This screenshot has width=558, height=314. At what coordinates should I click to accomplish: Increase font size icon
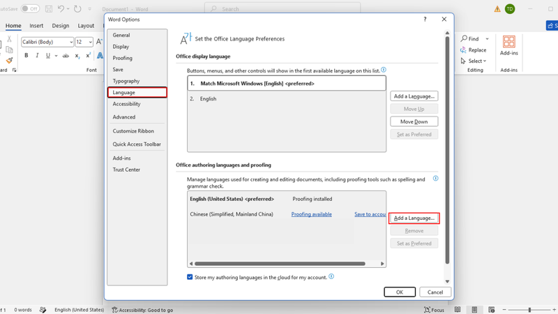pos(99,42)
